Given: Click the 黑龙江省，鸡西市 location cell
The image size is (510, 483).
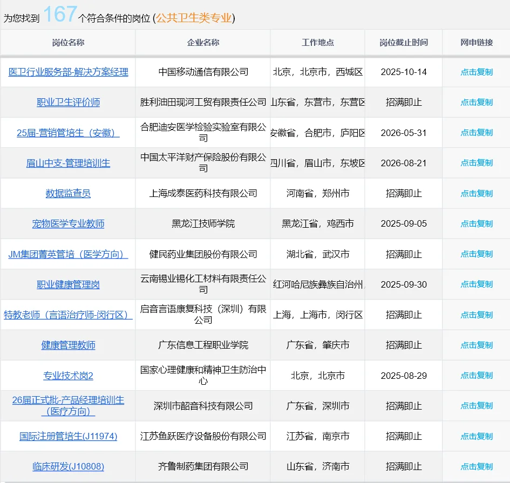Looking at the screenshot, I should coord(318,223).
